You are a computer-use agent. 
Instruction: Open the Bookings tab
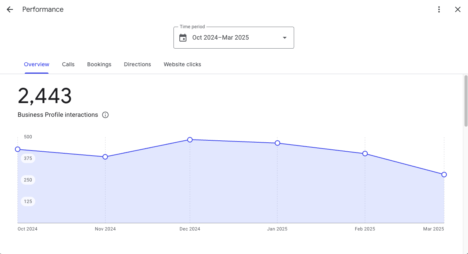[99, 64]
